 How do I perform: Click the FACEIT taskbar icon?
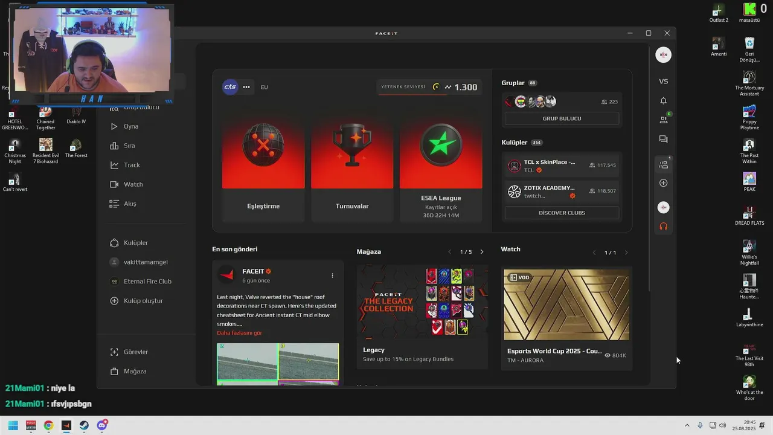[x=66, y=425]
